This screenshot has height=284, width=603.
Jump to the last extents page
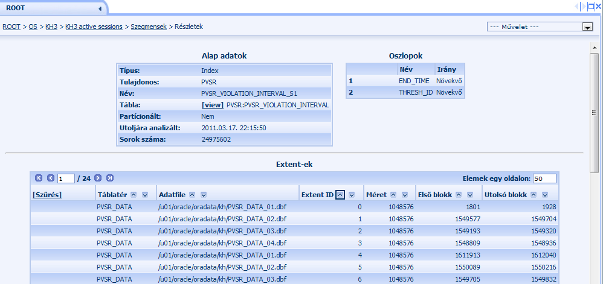tap(110, 178)
